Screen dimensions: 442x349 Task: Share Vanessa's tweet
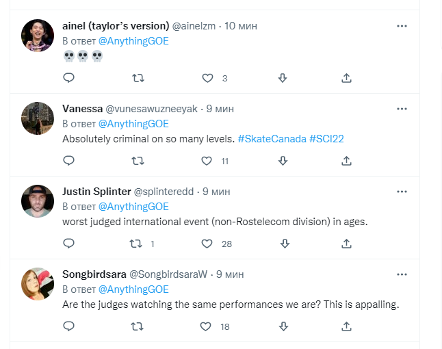pyautogui.click(x=346, y=161)
